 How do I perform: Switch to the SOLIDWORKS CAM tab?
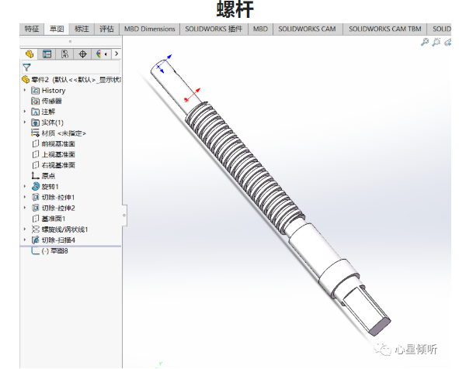(x=307, y=29)
